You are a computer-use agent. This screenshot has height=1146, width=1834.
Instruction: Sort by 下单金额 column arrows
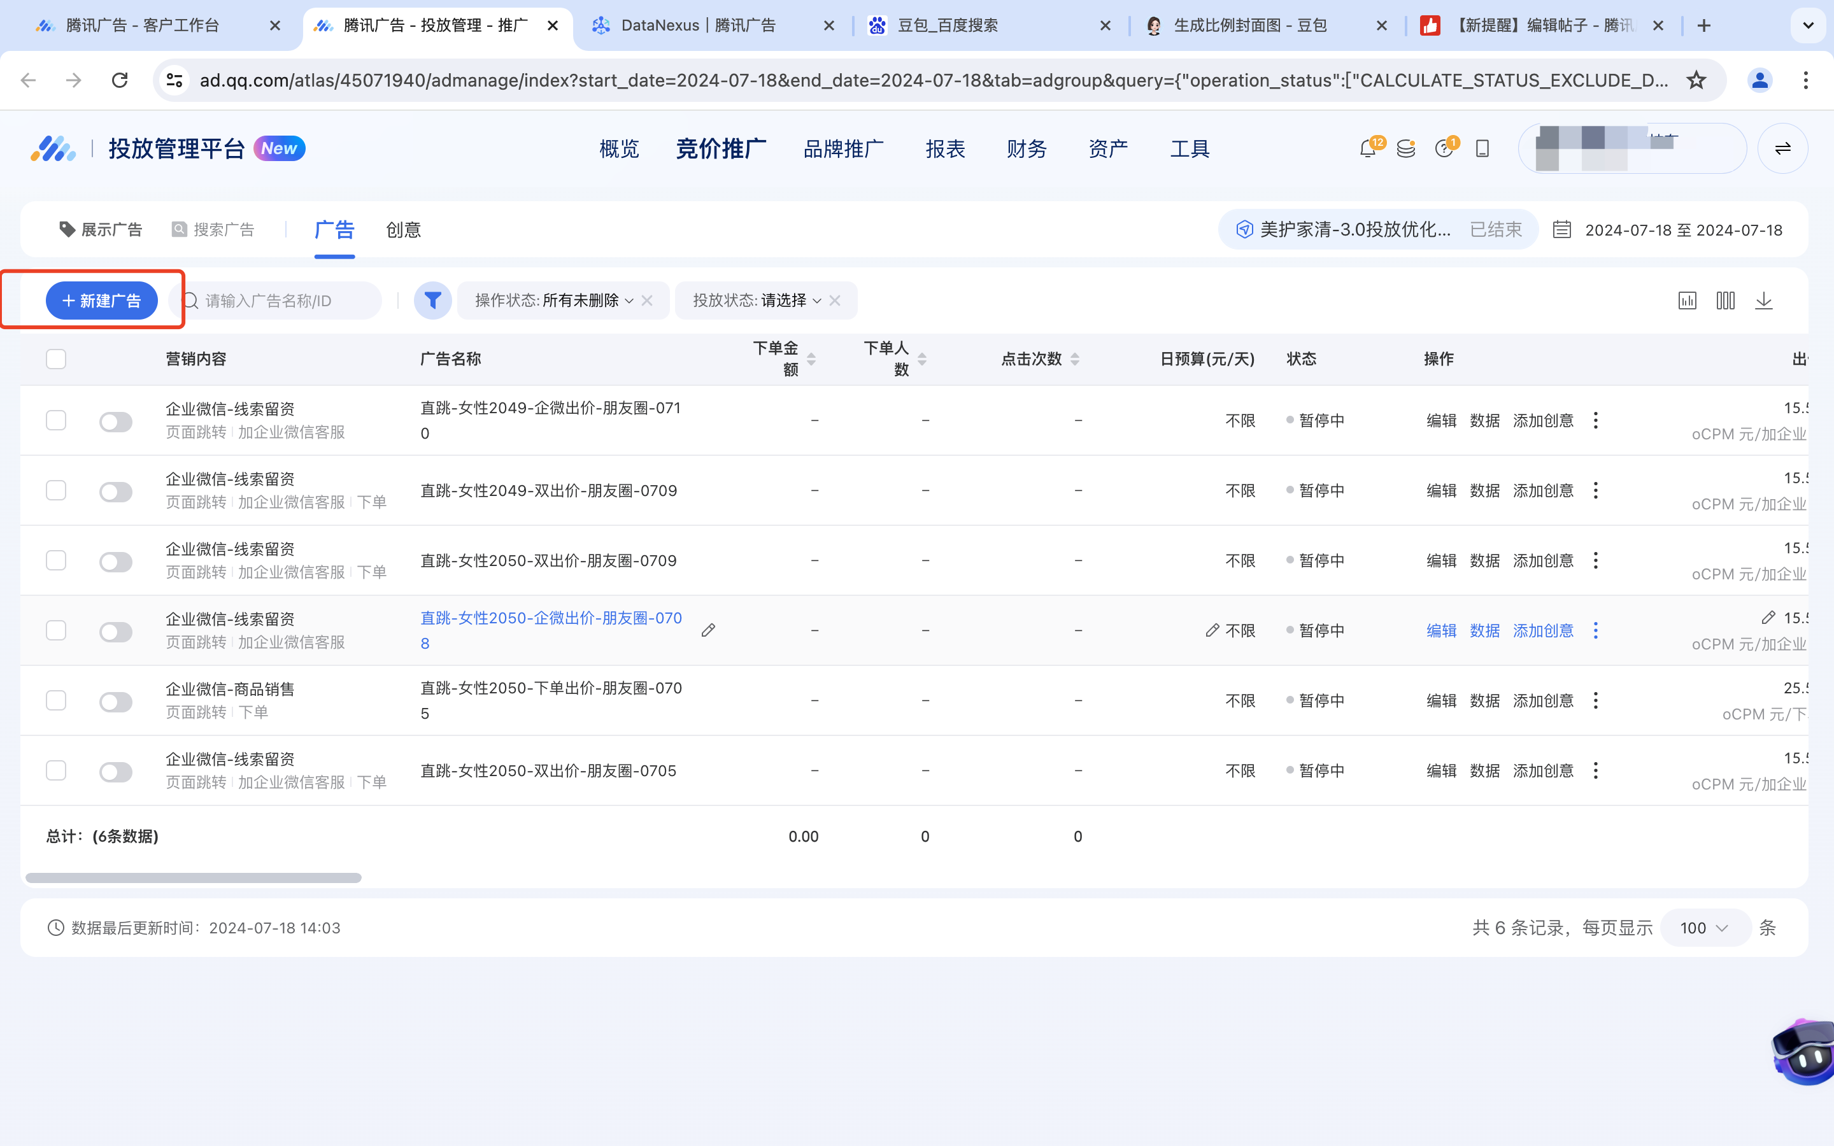pyautogui.click(x=812, y=359)
